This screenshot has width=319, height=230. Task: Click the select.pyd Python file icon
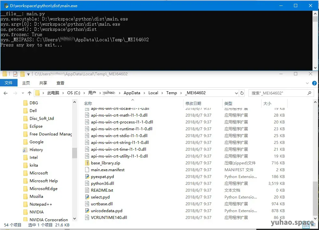87,197
